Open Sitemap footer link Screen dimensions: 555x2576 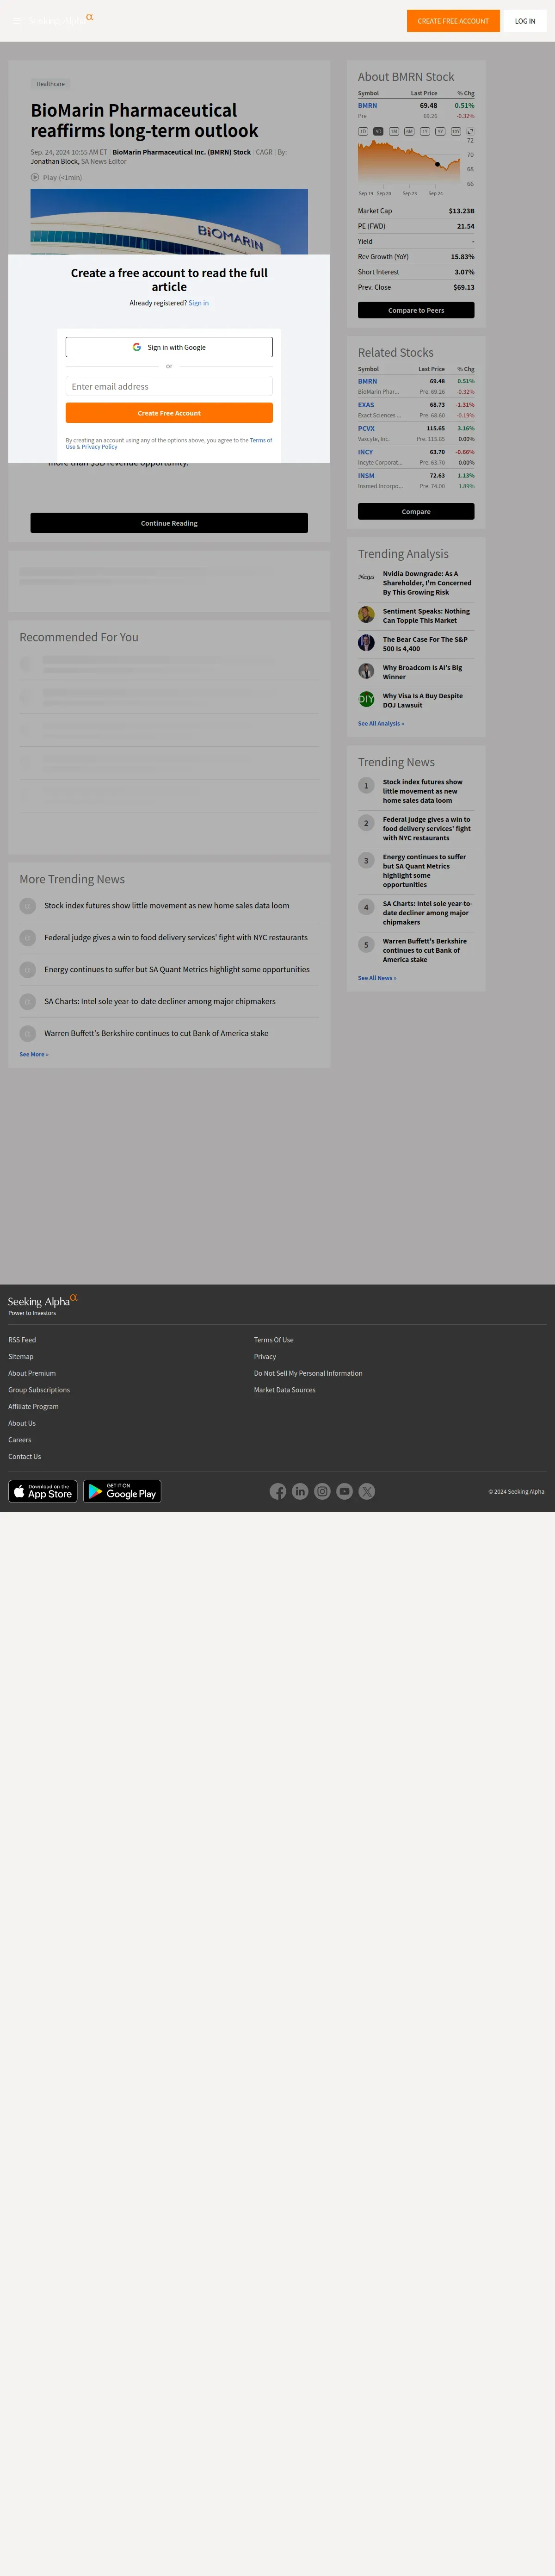pyautogui.click(x=21, y=1357)
